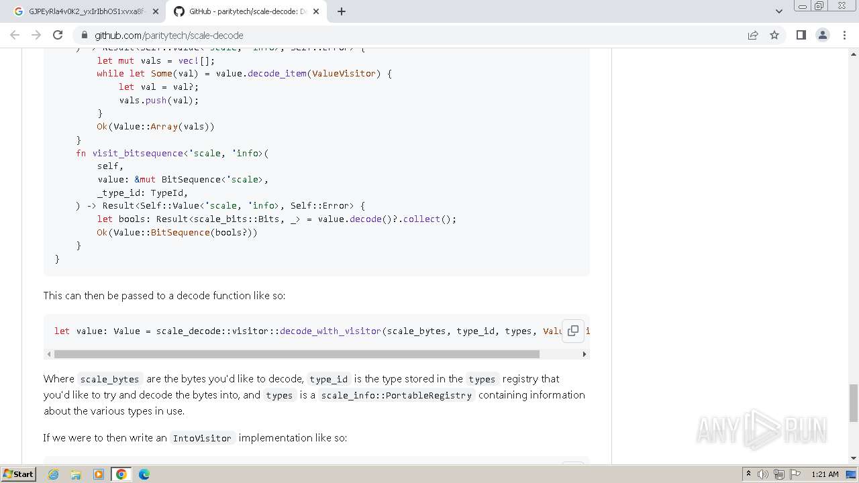Select the GitHub paritytech/scale-decode tab

tap(246, 11)
